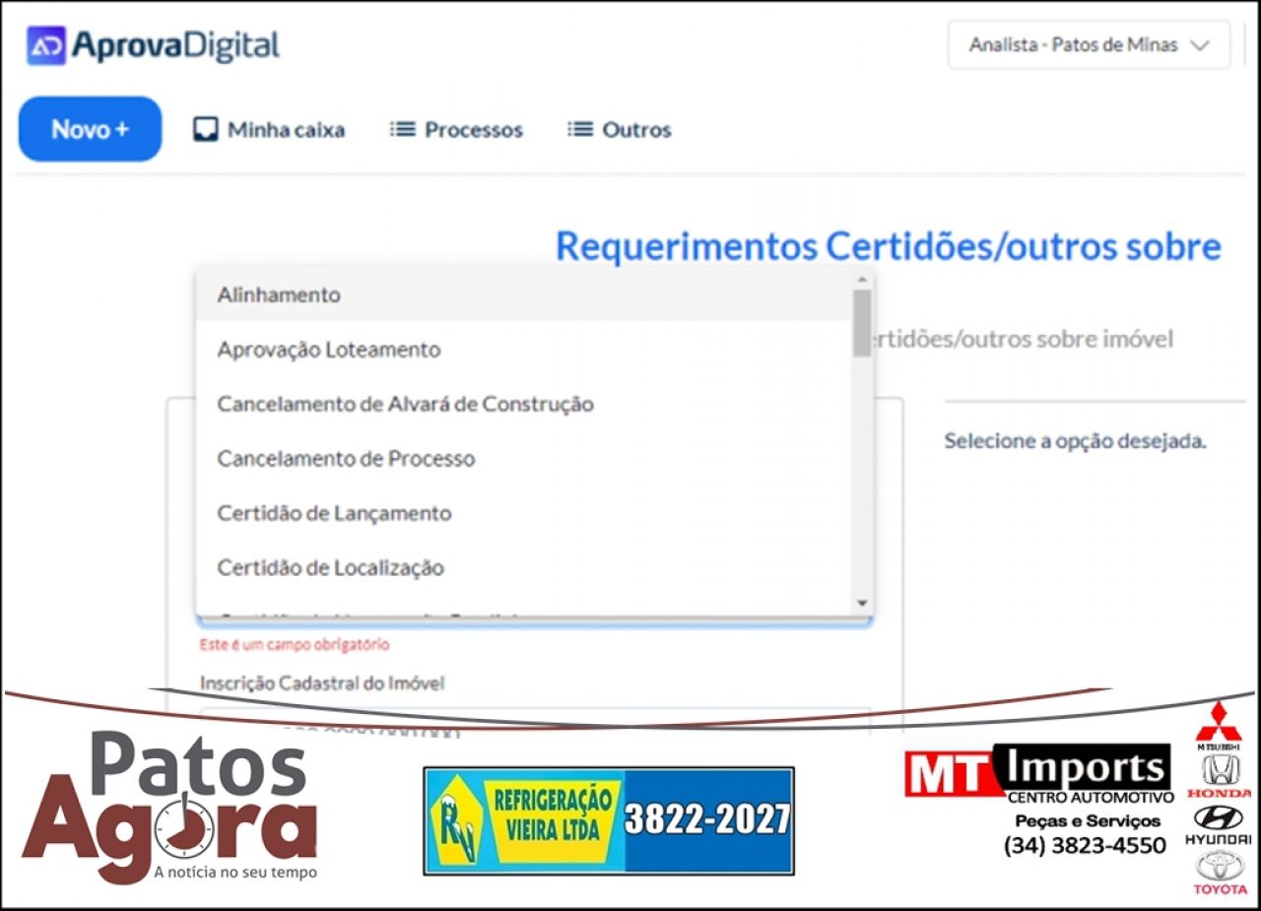Select Certidão de Localização option

click(x=524, y=568)
